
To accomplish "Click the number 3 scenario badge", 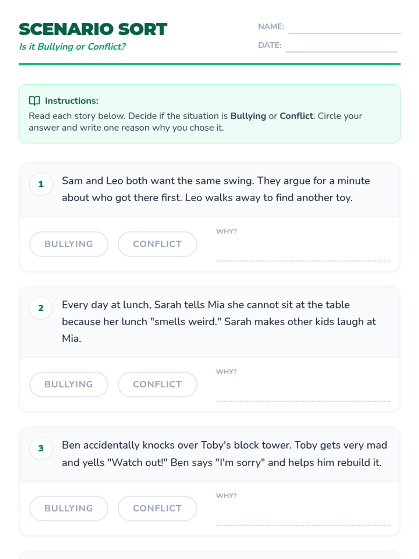I will click(x=41, y=448).
